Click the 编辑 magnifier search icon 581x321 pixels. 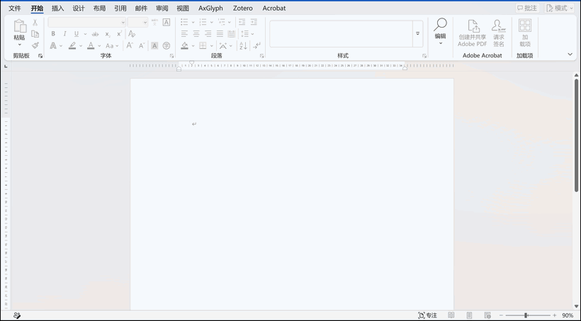pyautogui.click(x=440, y=25)
